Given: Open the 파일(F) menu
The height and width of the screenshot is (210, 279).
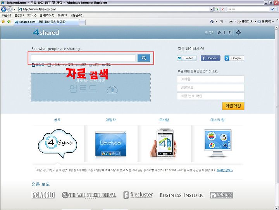Looking at the screenshot, I should click(x=7, y=15).
